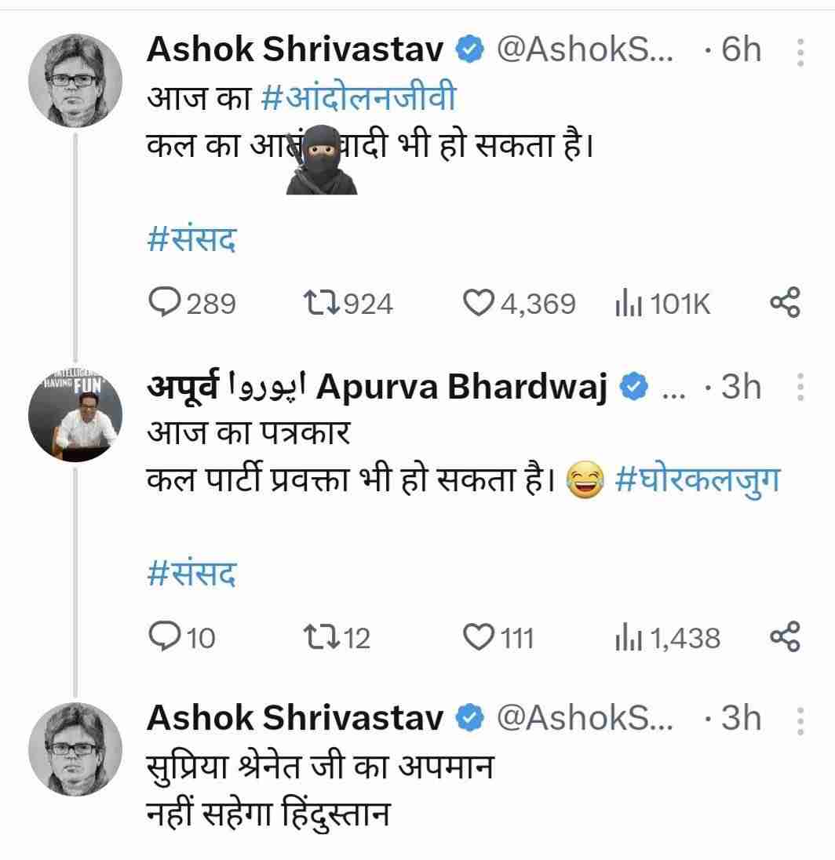Open the #घोरकलजुग hashtag
Image resolution: width=835 pixels, height=860 pixels.
coord(698,481)
